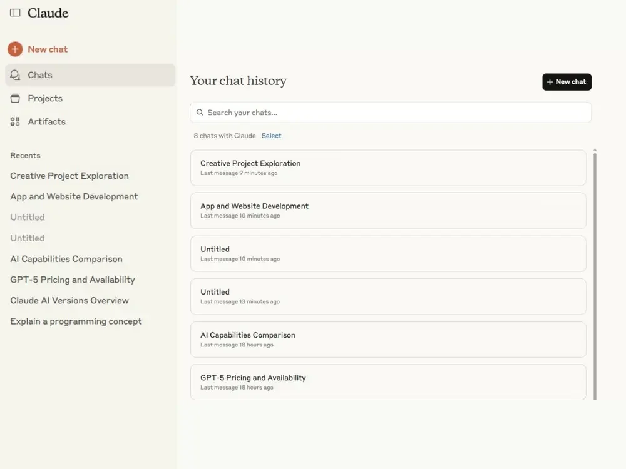The height and width of the screenshot is (469, 626).
Task: Open the Chats menu item in the sidebar
Action: point(90,75)
